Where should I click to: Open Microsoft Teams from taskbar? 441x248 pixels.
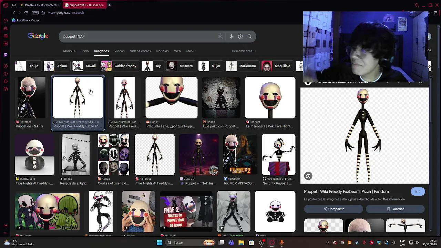pyautogui.click(x=231, y=242)
